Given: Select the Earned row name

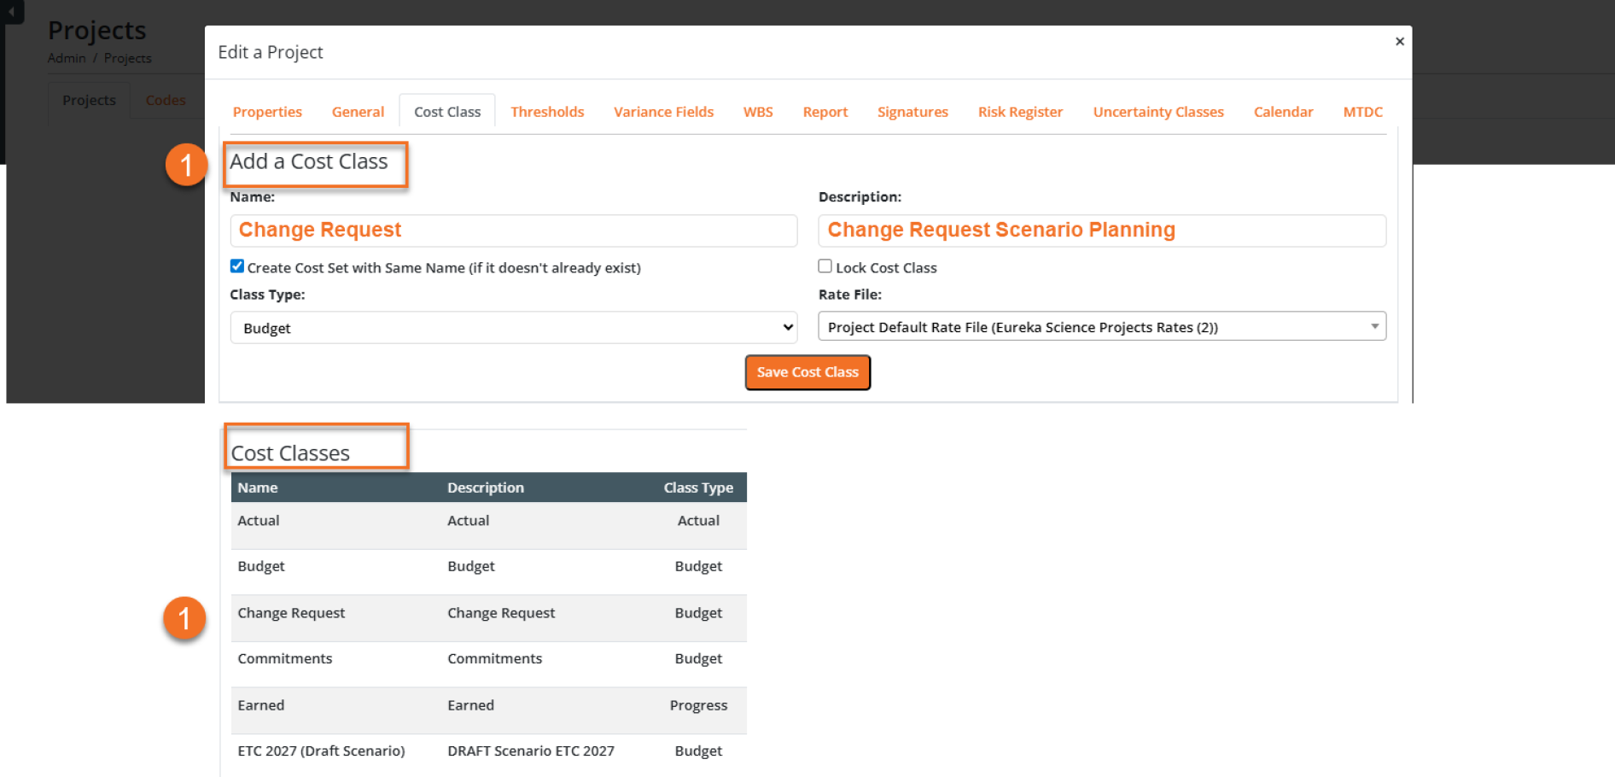Looking at the screenshot, I should tap(261, 705).
